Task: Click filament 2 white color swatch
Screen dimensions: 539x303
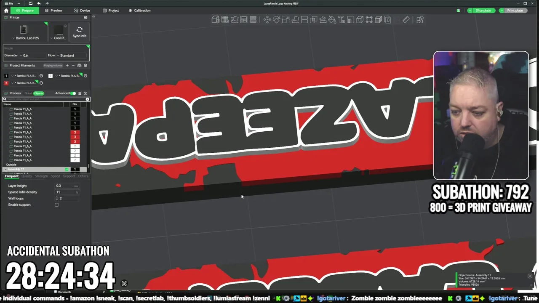Action: (x=50, y=76)
